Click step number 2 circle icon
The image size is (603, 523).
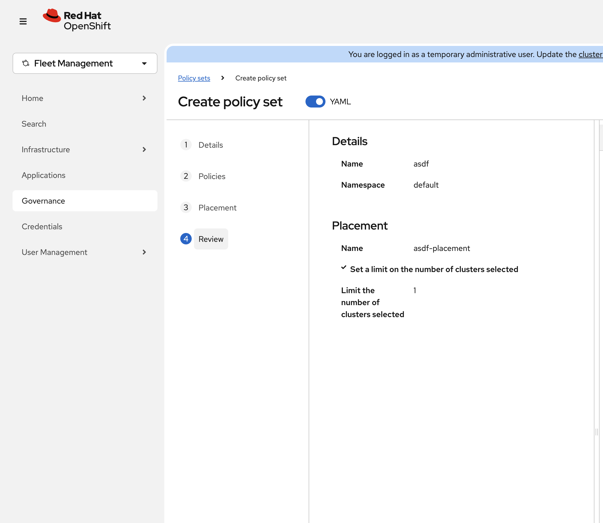coord(186,176)
